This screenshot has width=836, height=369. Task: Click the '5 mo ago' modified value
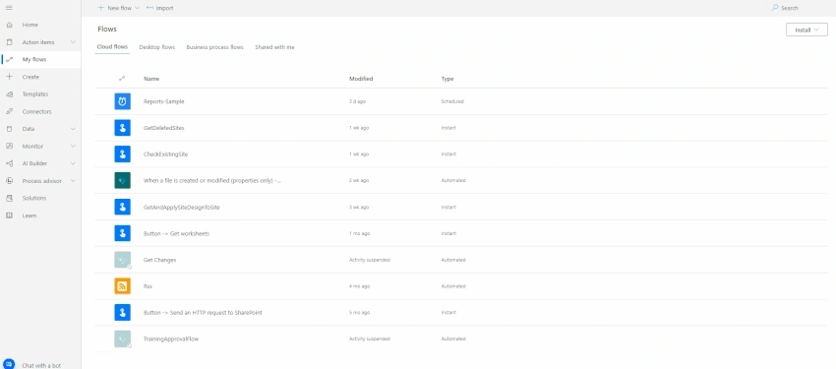(359, 313)
